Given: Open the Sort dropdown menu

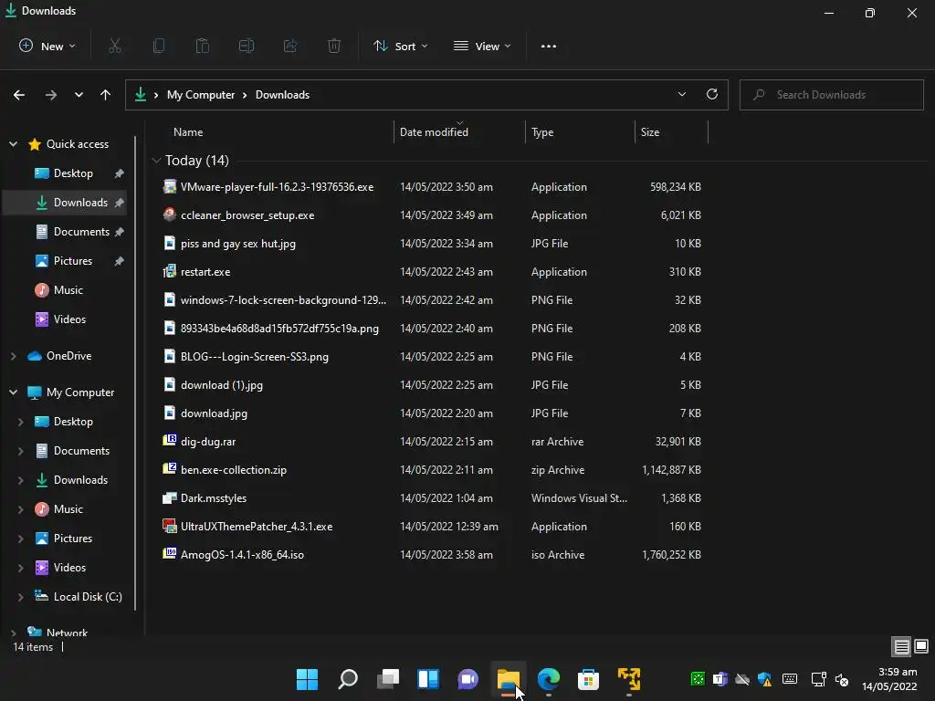Looking at the screenshot, I should 400,46.
